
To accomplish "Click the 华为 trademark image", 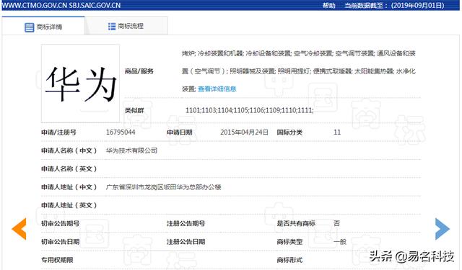I will (x=80, y=84).
